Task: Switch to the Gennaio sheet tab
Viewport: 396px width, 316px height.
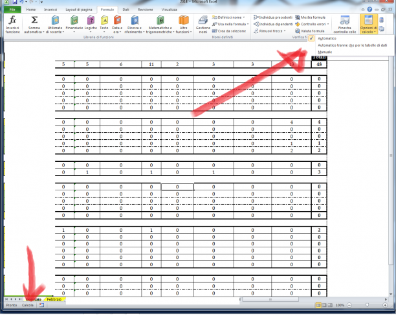Action: coord(34,299)
